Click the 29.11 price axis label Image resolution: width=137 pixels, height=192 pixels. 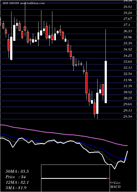[128, 110]
